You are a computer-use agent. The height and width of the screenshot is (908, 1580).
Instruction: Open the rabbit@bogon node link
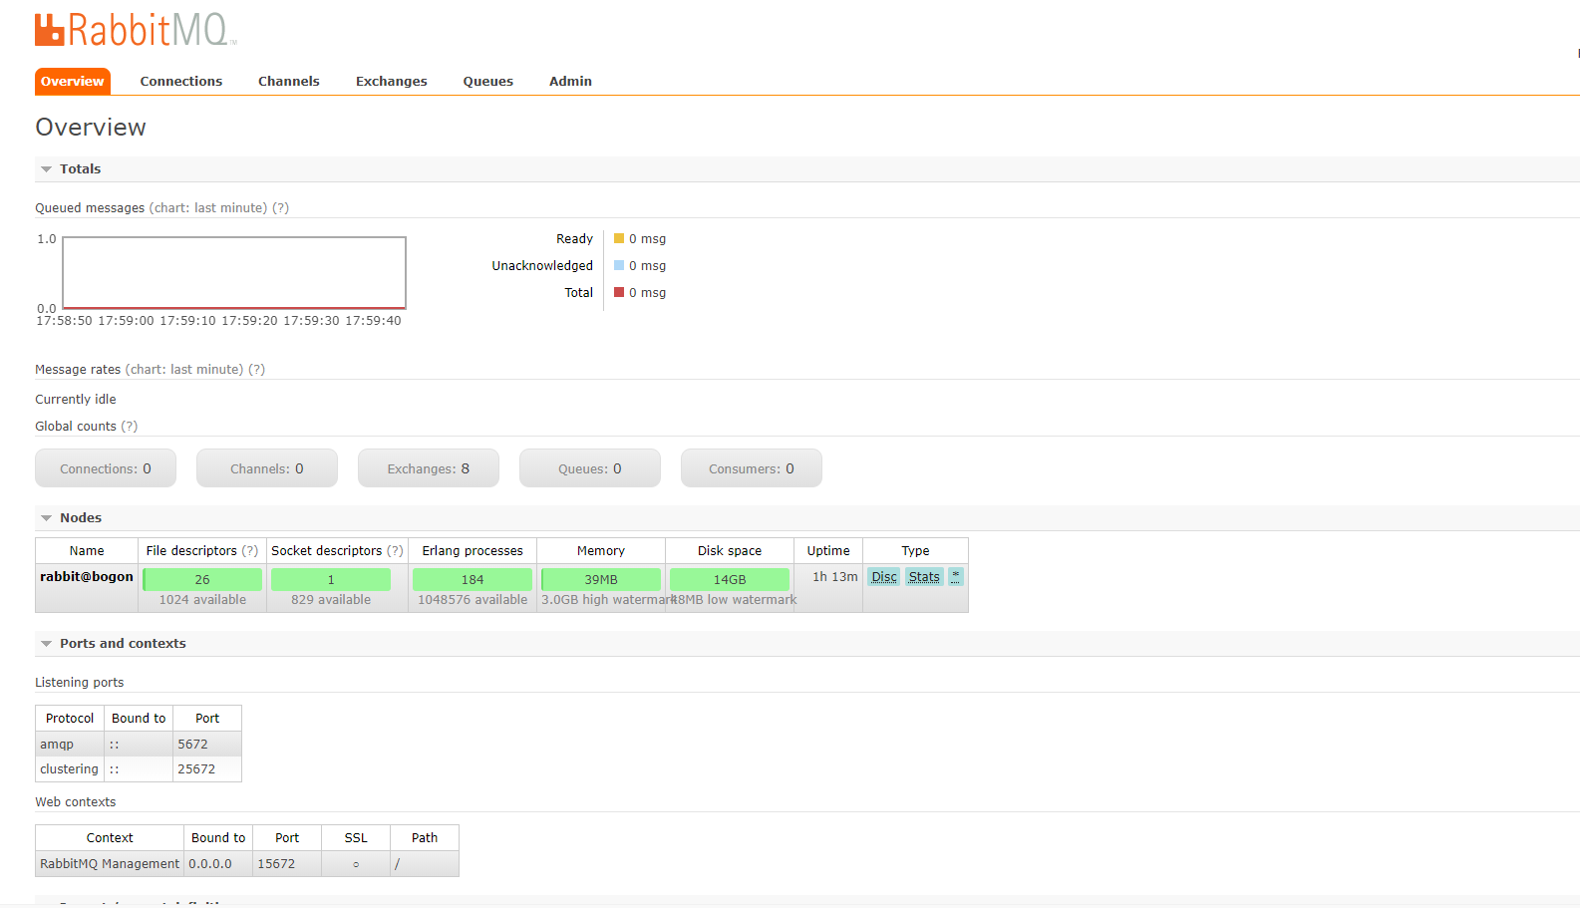coord(87,577)
